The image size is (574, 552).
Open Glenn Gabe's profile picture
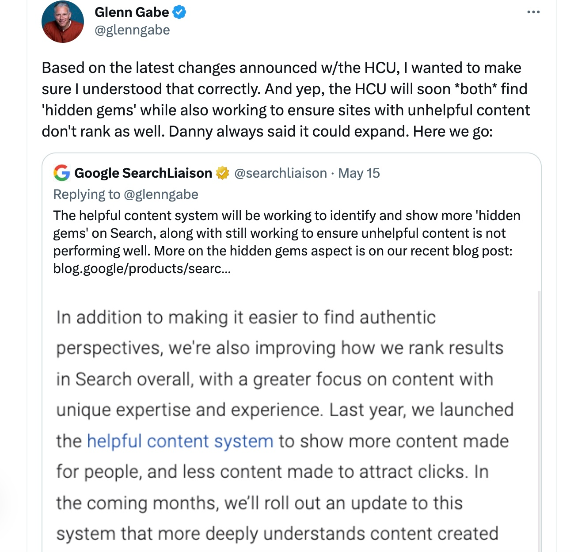pos(63,22)
